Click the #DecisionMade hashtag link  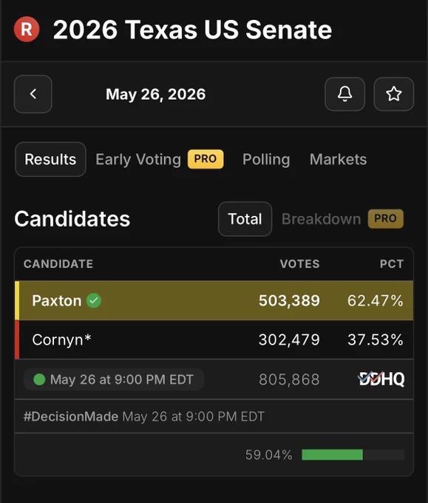(71, 416)
